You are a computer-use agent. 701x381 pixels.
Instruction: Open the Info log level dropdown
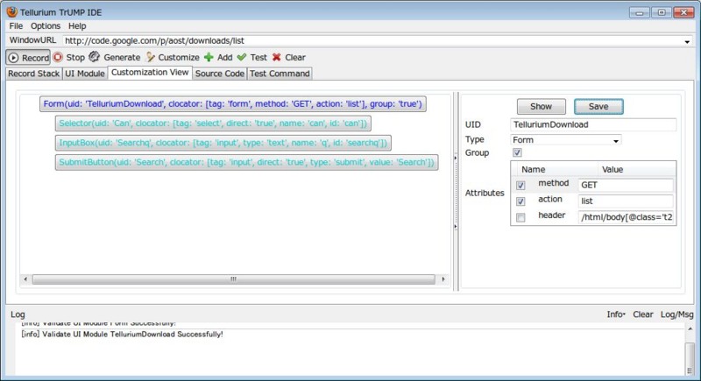[x=616, y=314]
